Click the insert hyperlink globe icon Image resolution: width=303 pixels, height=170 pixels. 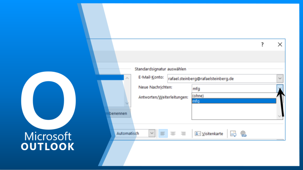click(243, 134)
